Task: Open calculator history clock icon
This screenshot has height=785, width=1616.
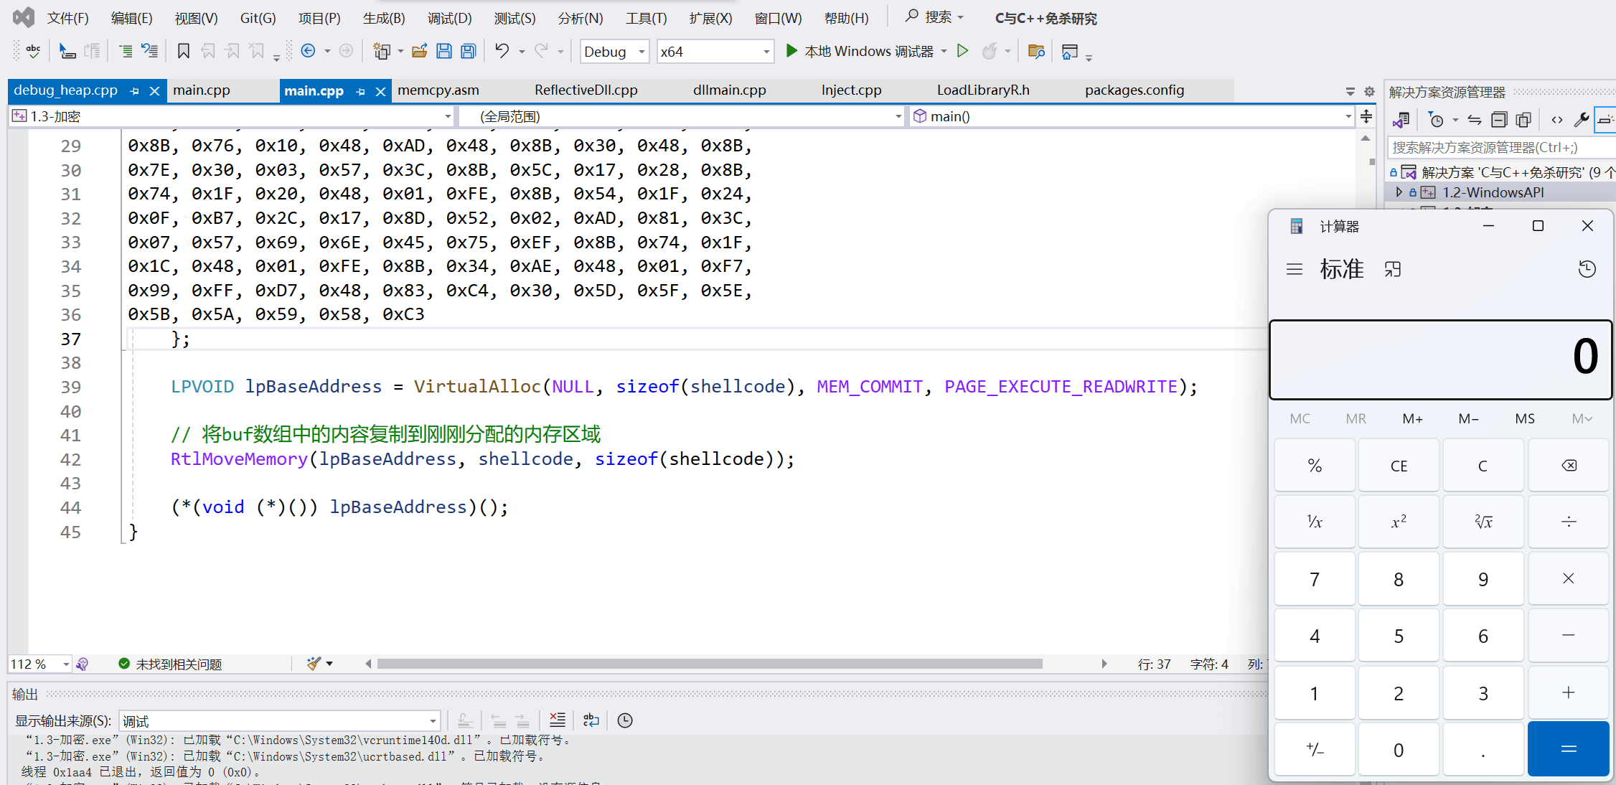Action: point(1587,269)
